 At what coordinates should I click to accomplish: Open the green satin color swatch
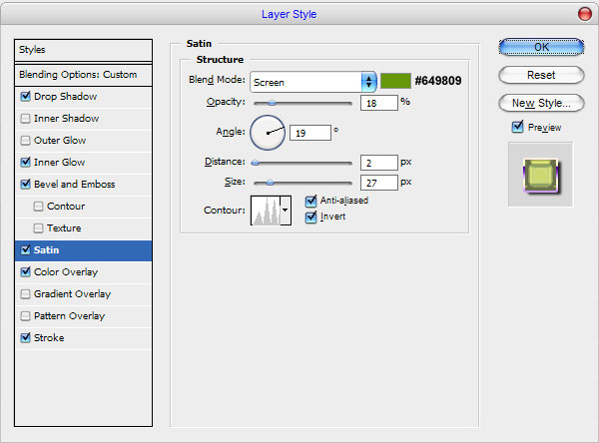click(395, 81)
